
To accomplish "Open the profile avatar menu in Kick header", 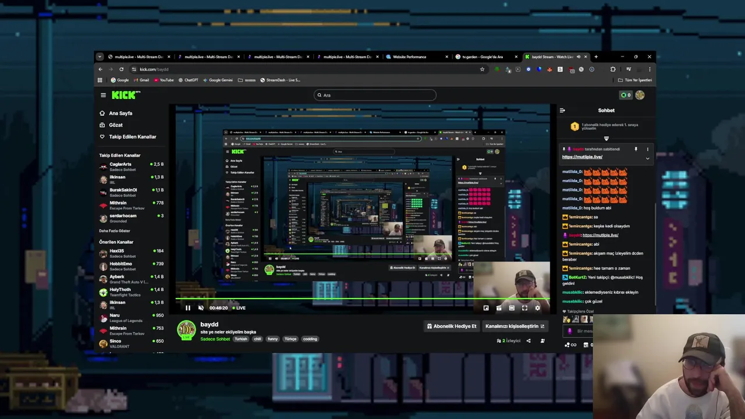I will [640, 95].
